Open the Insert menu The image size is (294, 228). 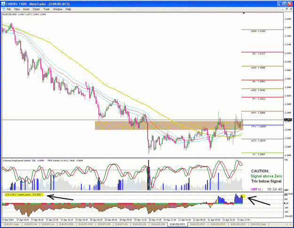click(26, 9)
